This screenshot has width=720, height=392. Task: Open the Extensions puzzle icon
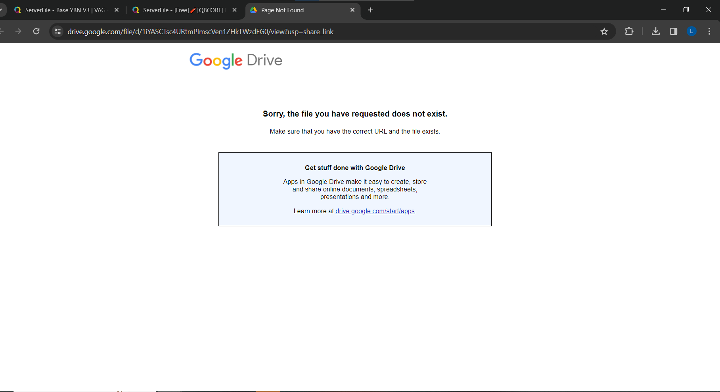[x=629, y=31]
